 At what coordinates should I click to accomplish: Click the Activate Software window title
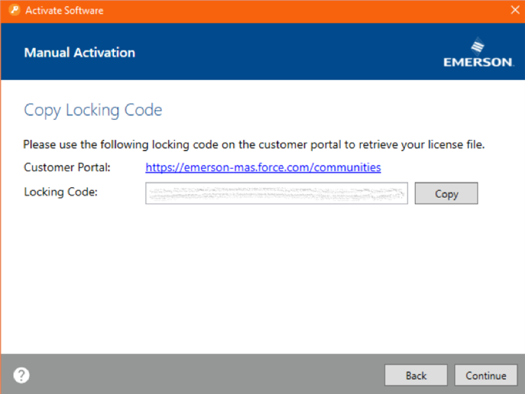coord(64,11)
